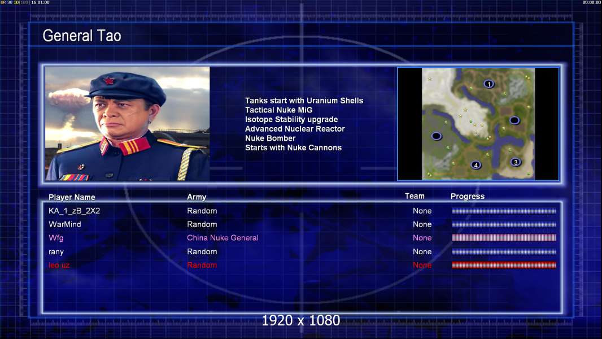Screen dimensions: 602x339
Task: Click the red Random army of leo uz
Action: [202, 265]
